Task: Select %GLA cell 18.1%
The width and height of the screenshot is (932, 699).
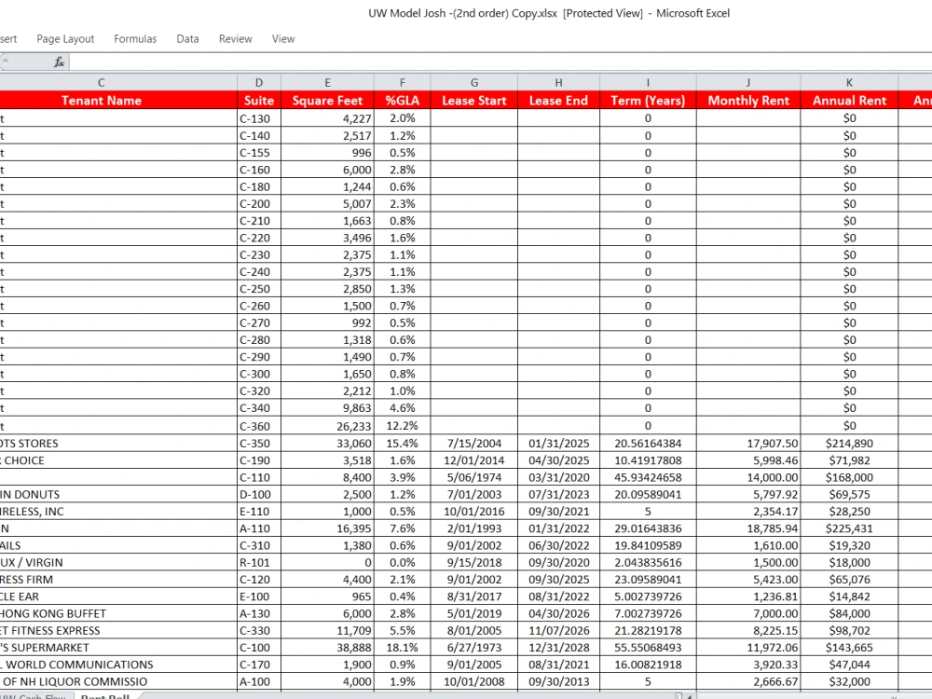Action: coord(402,648)
